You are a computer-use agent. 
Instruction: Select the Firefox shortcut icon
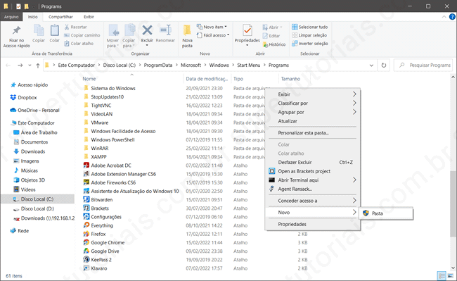coord(86,234)
